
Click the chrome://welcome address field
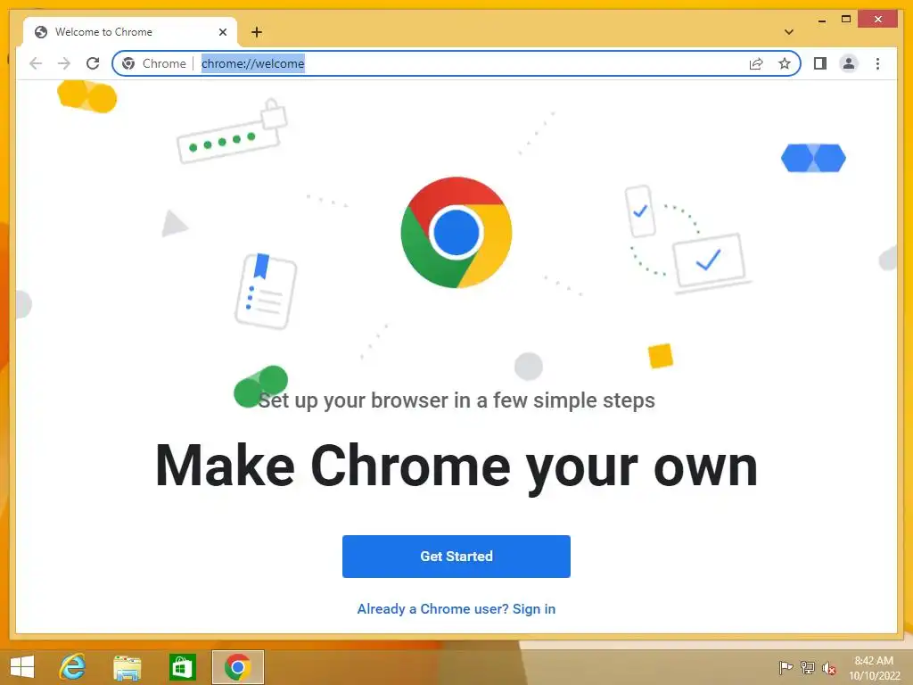click(x=456, y=63)
